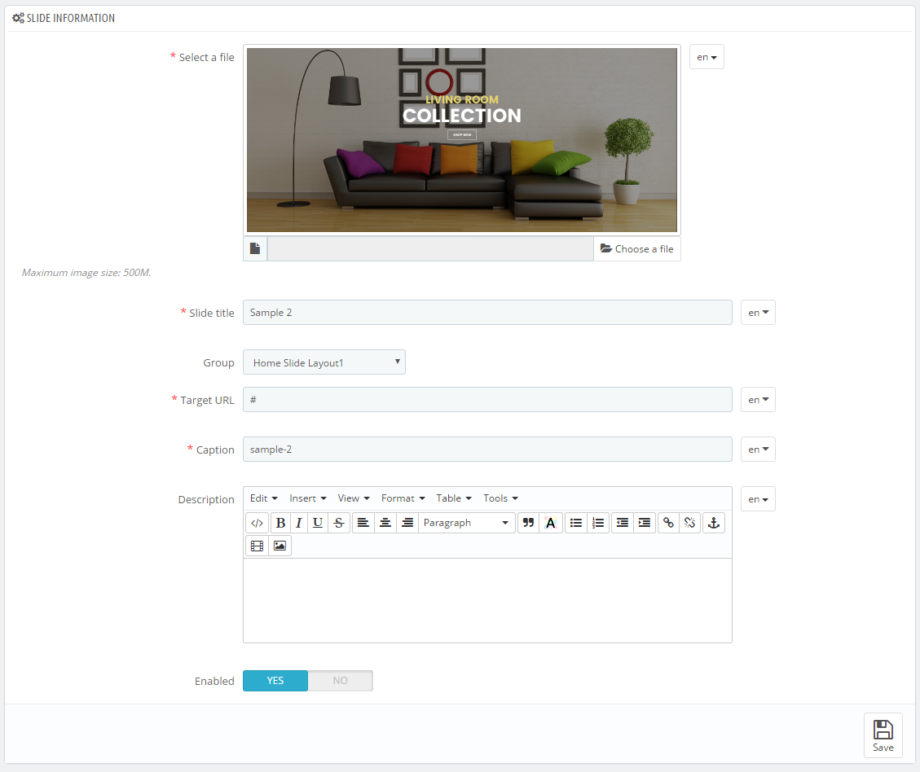Increase indent of text
The height and width of the screenshot is (772, 920).
[645, 523]
